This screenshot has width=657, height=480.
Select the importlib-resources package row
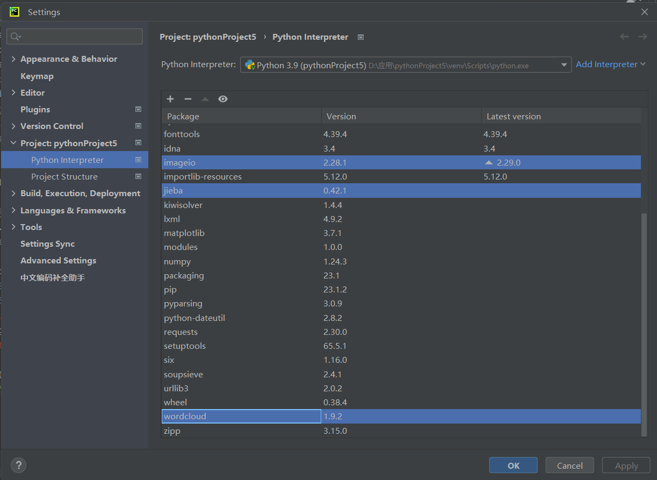tap(401, 176)
